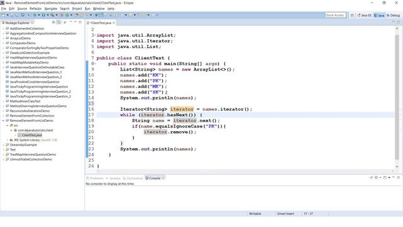403x227 pixels.
Task: Switch to the Javadoc tab
Action: click(x=113, y=178)
